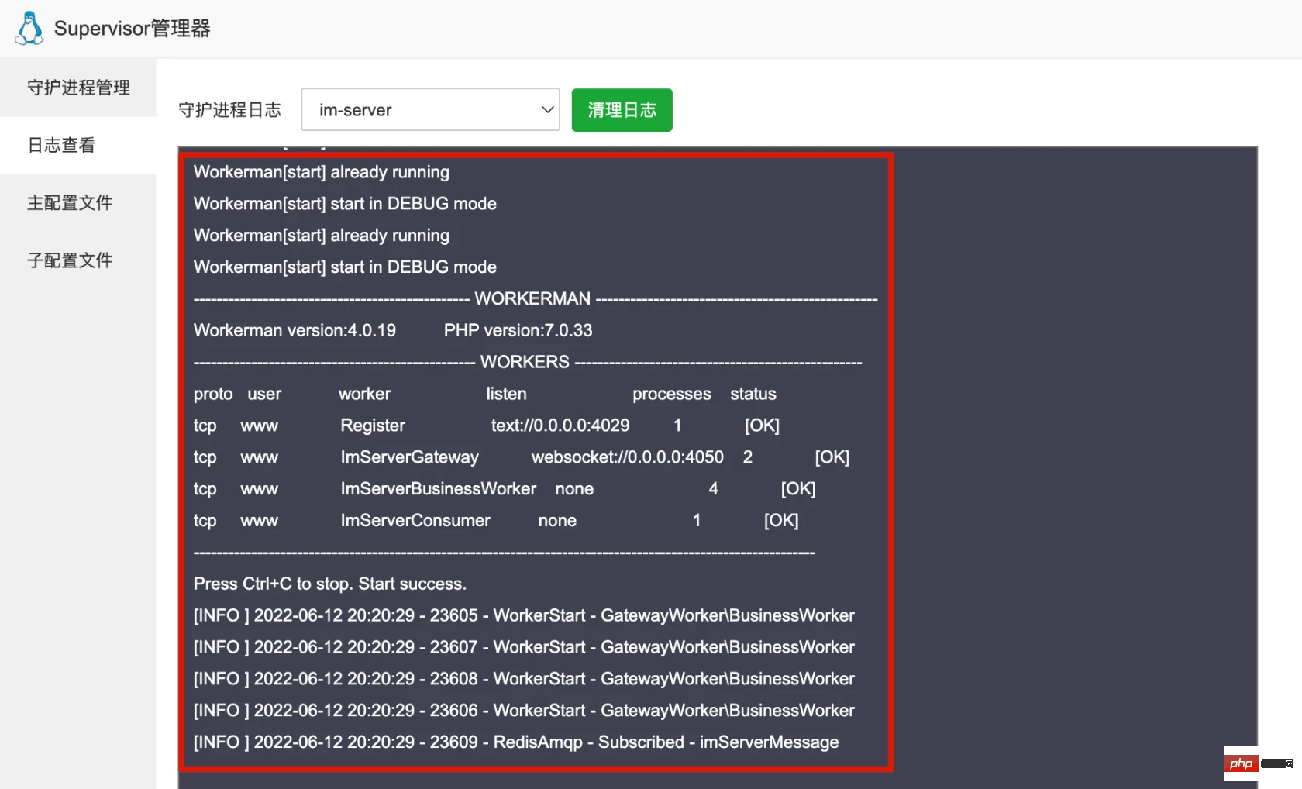Click the green 清理日志 button
Viewport: 1302px width, 789px height.
622,110
